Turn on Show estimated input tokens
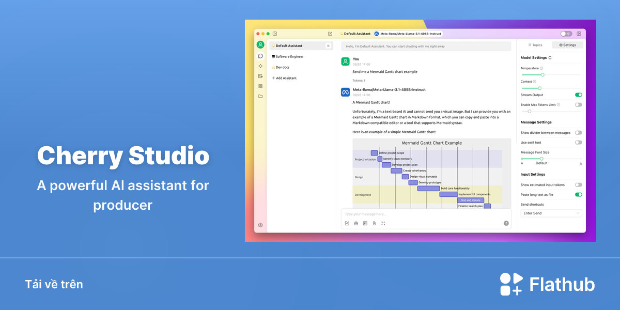Image resolution: width=620 pixels, height=310 pixels. (579, 185)
